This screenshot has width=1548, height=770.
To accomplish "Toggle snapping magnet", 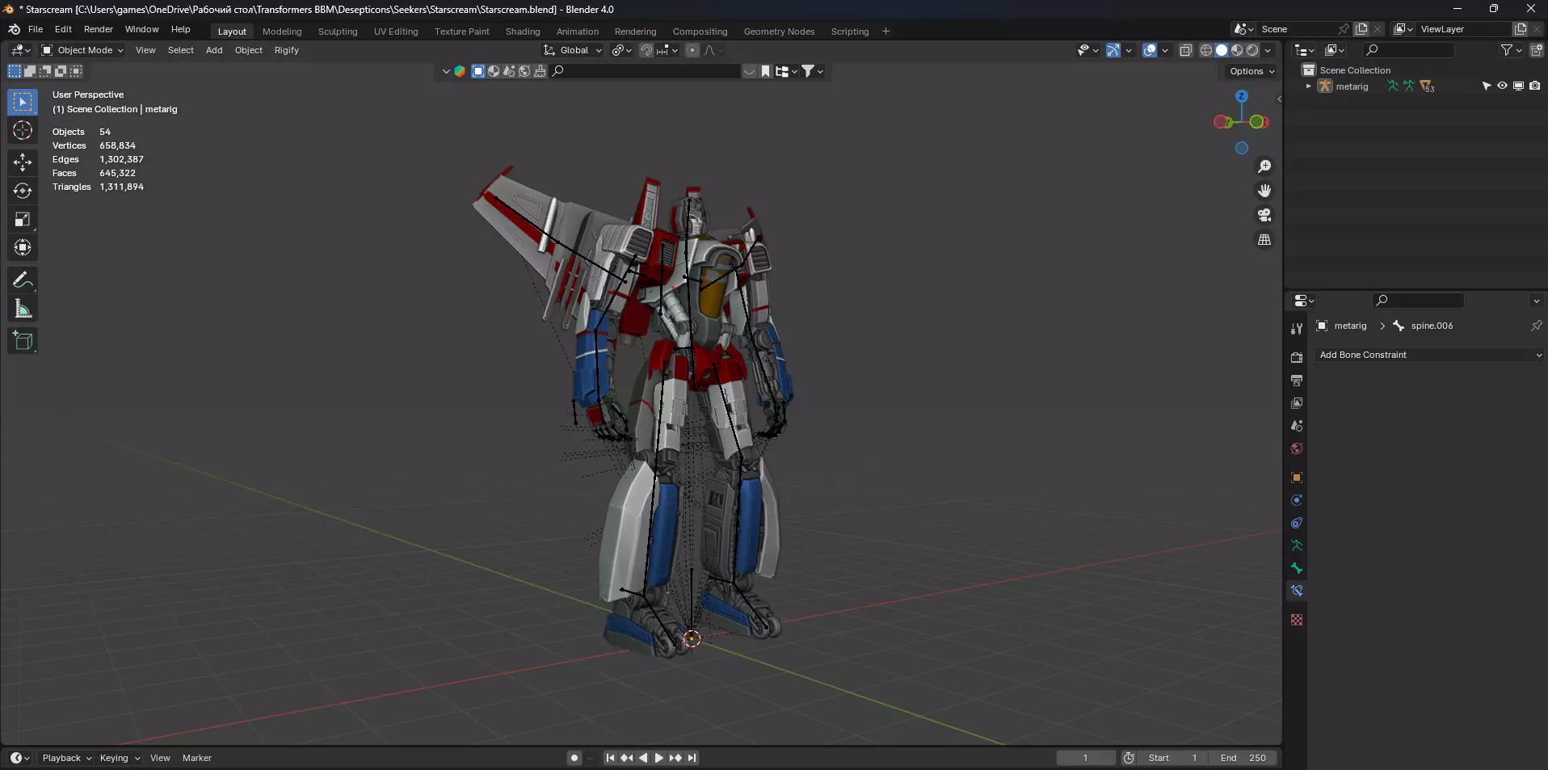I will 646,50.
